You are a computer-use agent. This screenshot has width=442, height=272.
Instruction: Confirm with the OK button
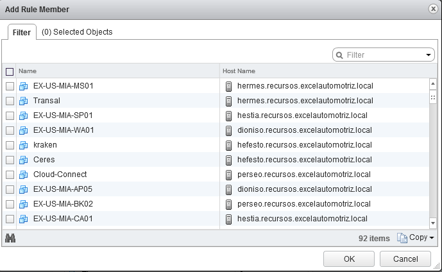coord(349,259)
